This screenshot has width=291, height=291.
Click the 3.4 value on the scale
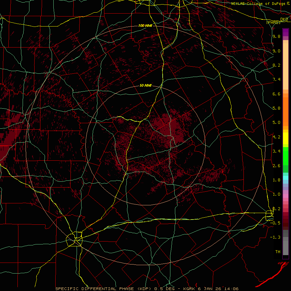(276, 151)
